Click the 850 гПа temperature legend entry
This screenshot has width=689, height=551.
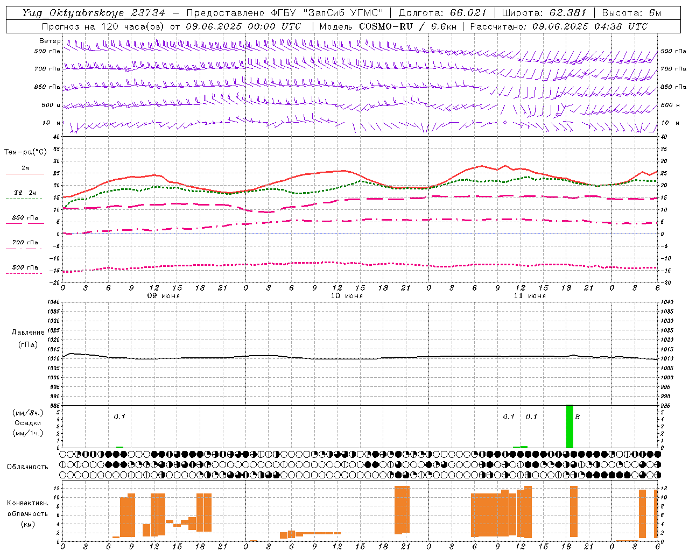point(25,218)
